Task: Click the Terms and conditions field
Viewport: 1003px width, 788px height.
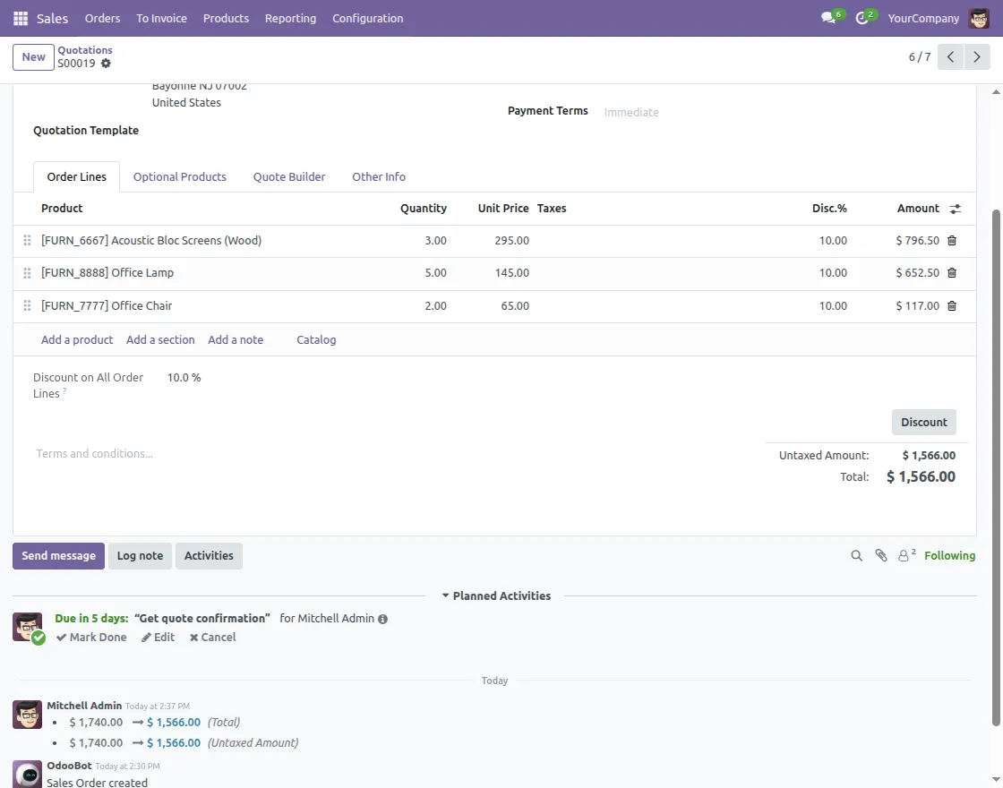Action: [94, 454]
